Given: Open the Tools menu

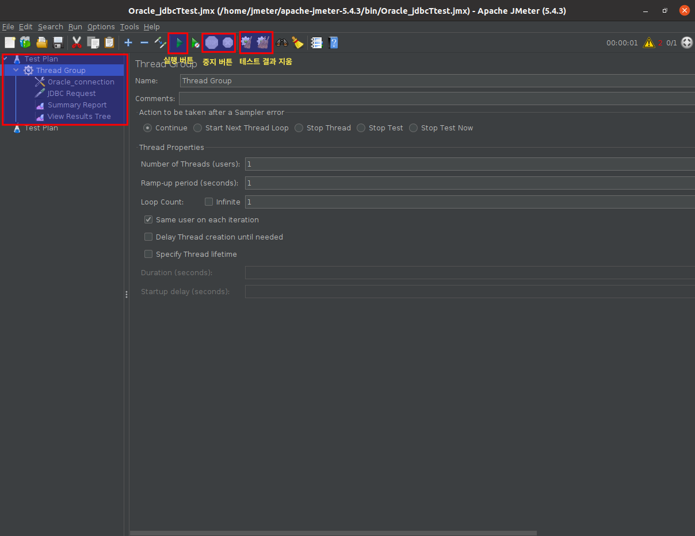Looking at the screenshot, I should coord(129,26).
